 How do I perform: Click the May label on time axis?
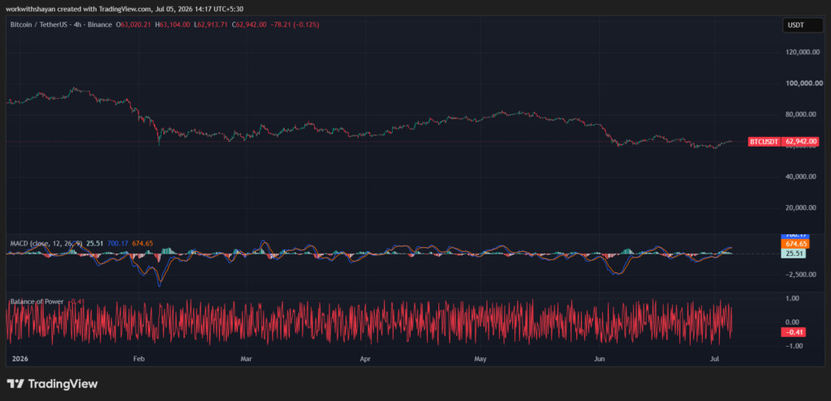(x=480, y=359)
